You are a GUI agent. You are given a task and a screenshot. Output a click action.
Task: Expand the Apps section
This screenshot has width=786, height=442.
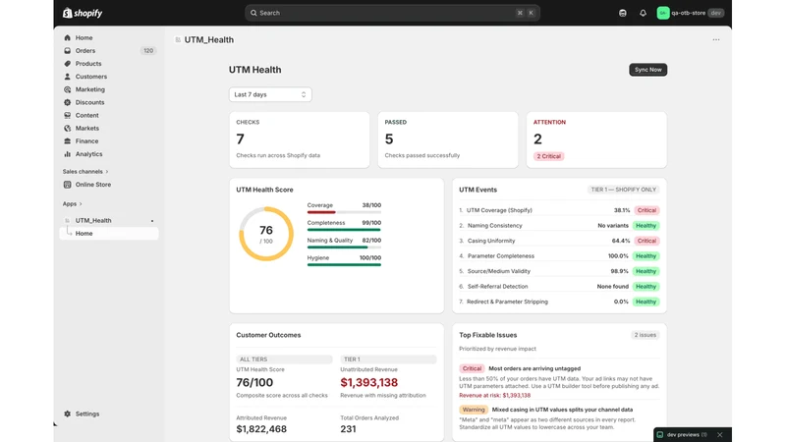[72, 204]
